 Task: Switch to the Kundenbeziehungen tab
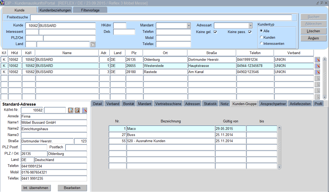[x=55, y=10]
